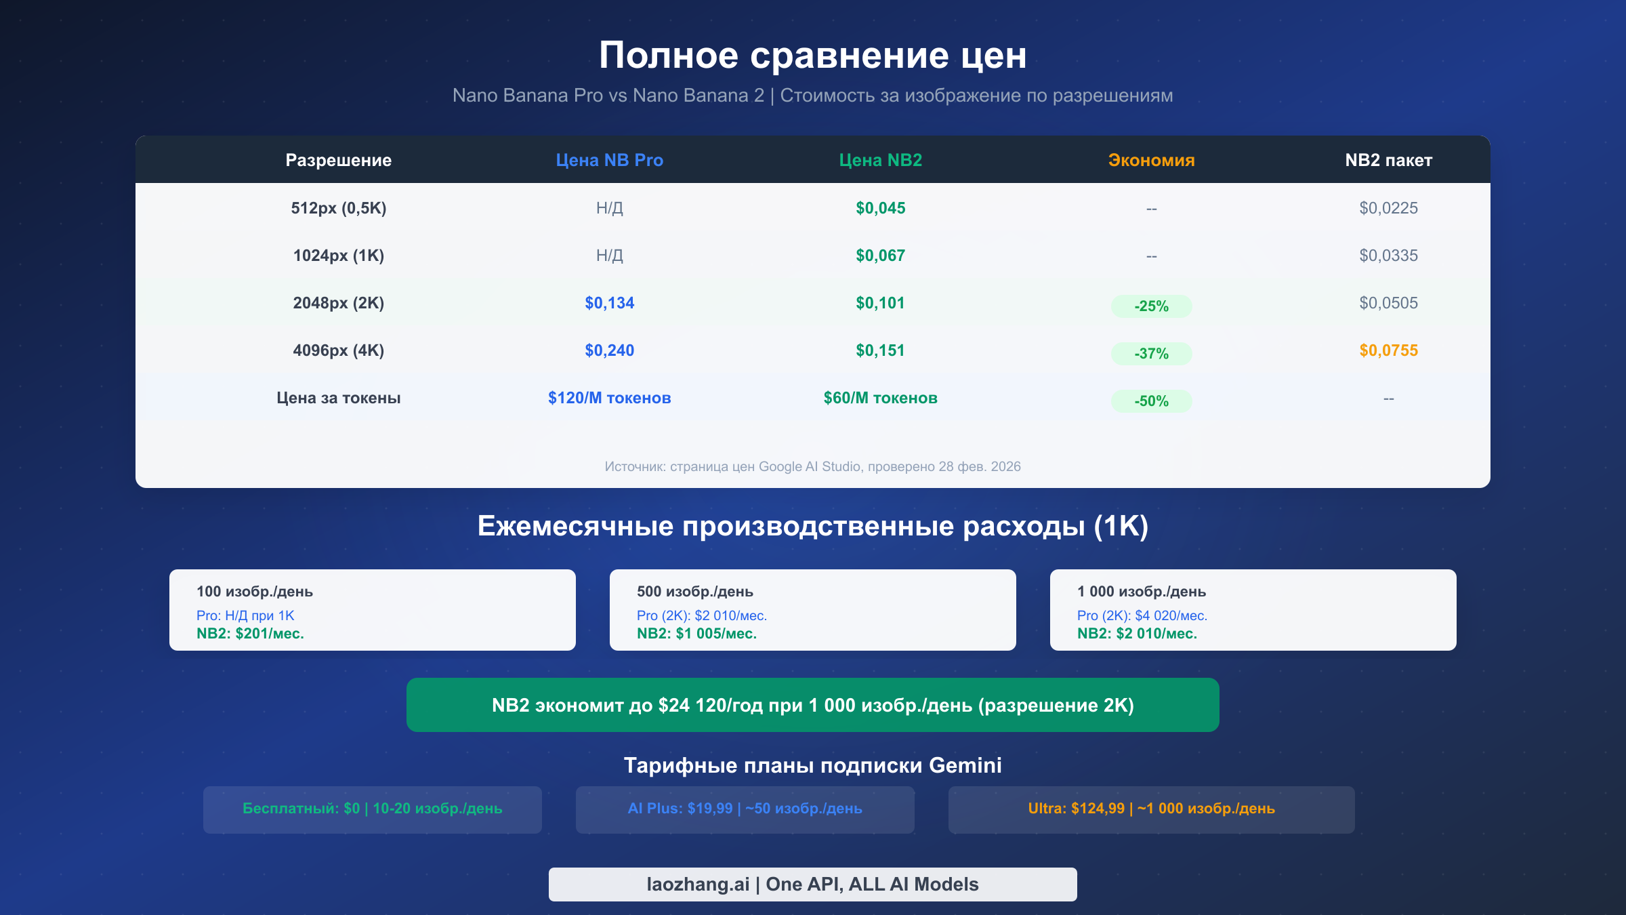
Task: Select the "Экономия" column header
Action: coord(1150,160)
